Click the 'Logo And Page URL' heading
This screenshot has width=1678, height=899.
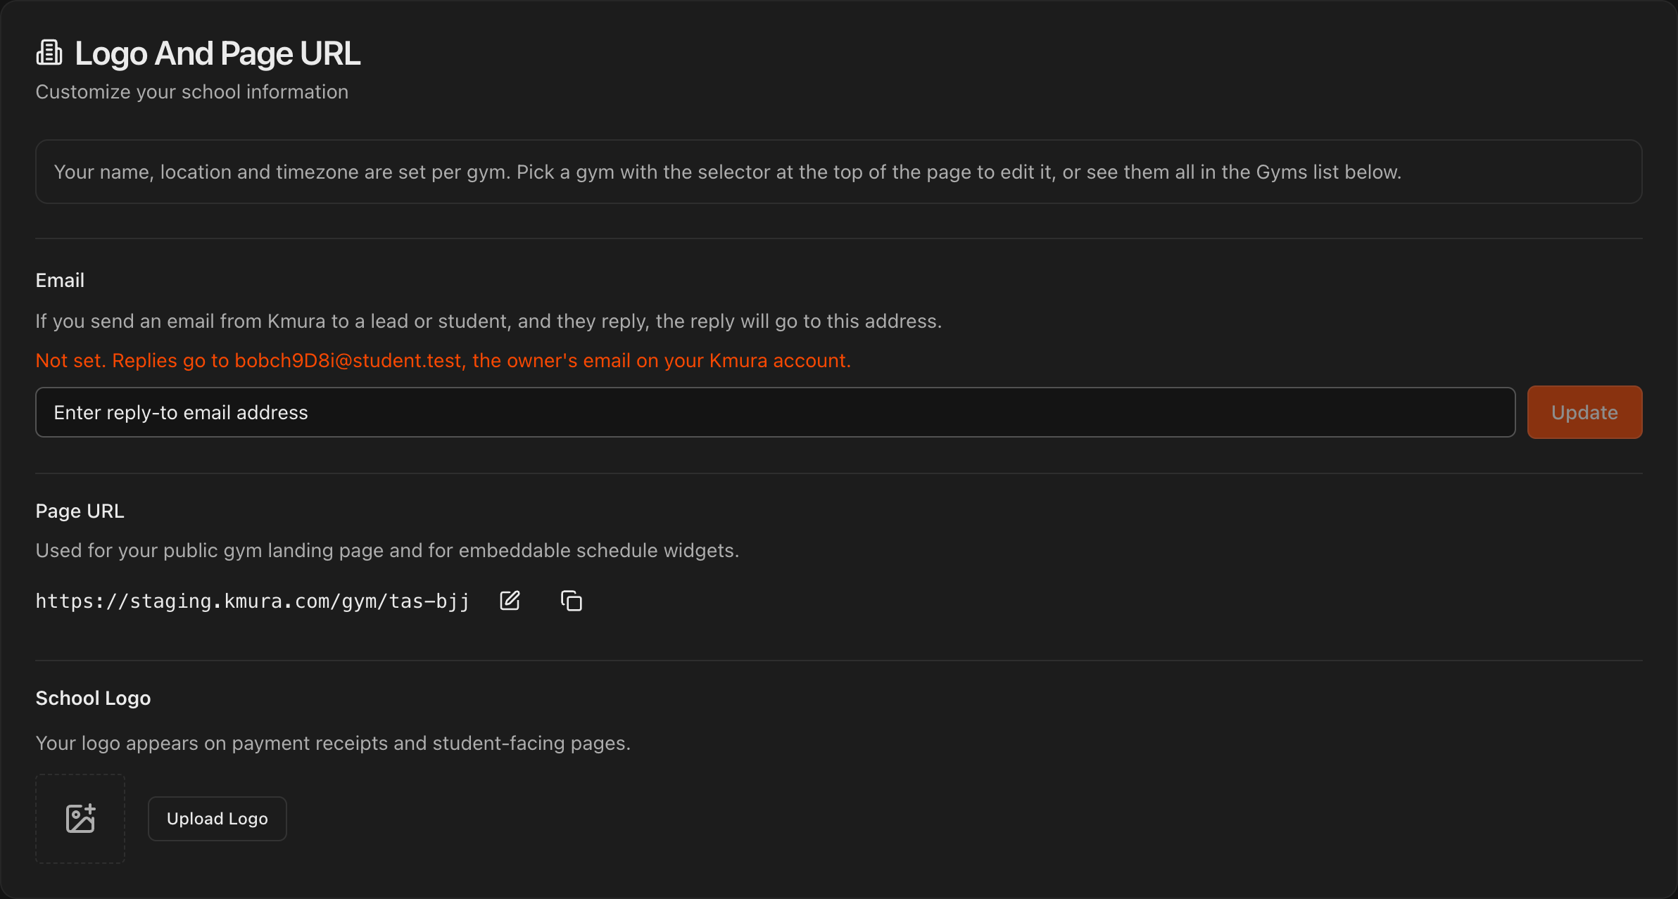tap(217, 53)
